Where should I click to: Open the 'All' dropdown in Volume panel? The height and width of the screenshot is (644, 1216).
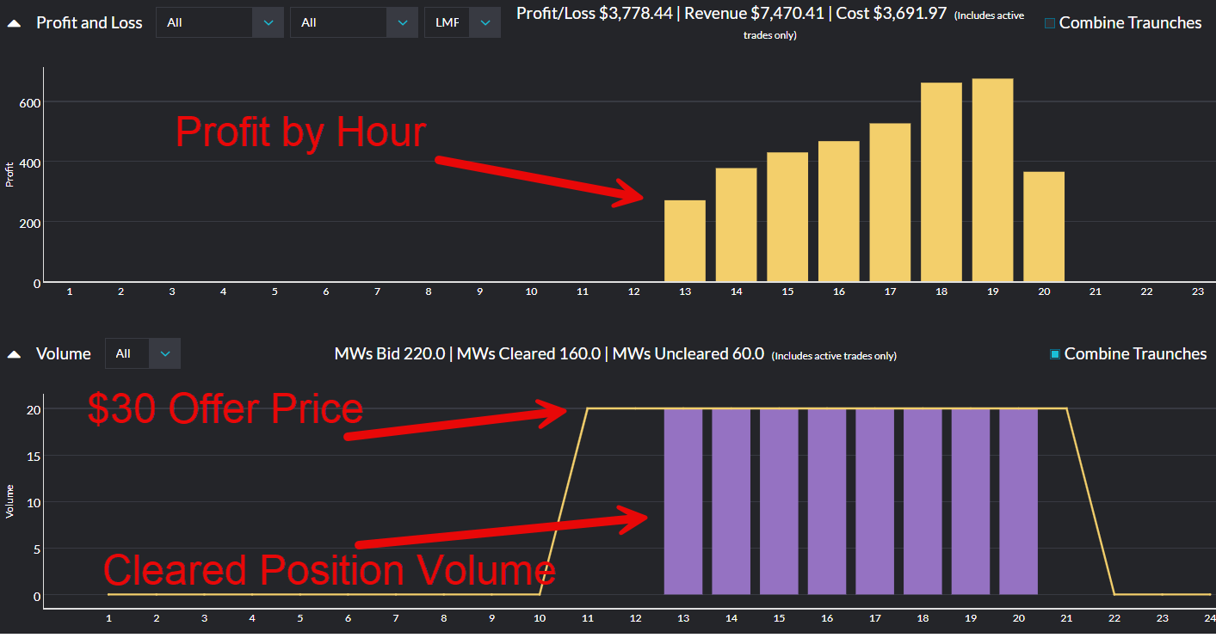[x=143, y=353]
